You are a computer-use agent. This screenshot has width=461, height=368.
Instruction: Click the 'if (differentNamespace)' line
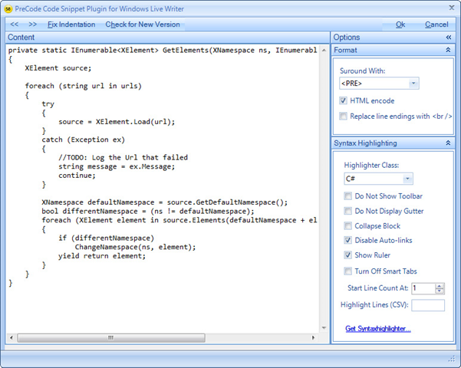pyautogui.click(x=106, y=238)
